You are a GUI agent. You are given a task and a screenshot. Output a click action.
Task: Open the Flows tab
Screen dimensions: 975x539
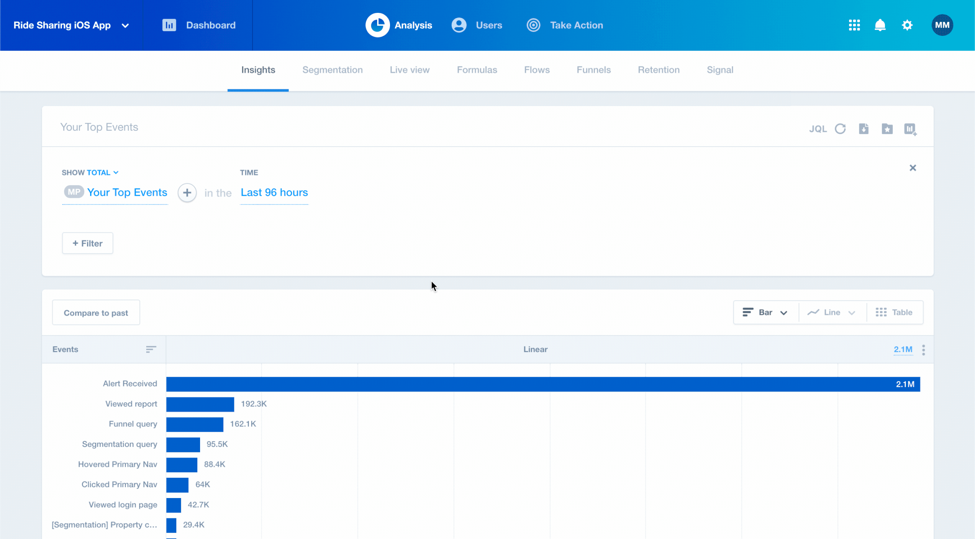(x=537, y=70)
